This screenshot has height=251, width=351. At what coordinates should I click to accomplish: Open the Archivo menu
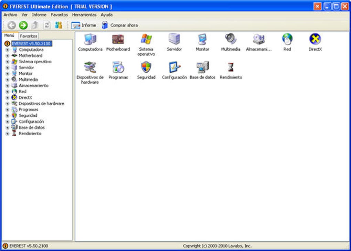(10, 15)
